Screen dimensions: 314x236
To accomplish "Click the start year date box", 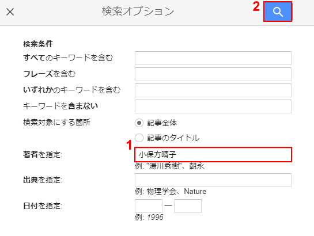I will (149, 206).
